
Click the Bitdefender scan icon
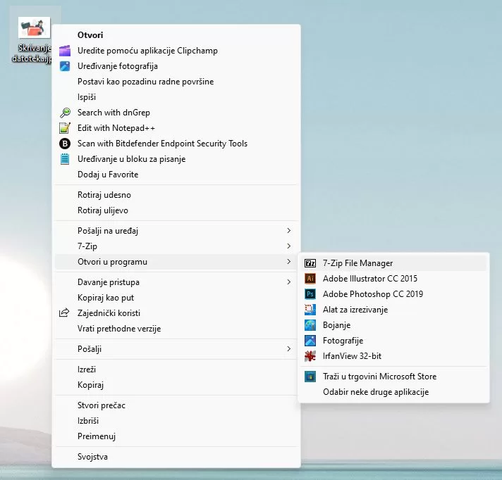[65, 144]
